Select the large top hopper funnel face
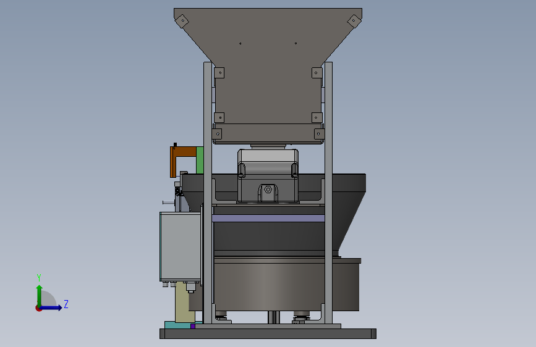The height and width of the screenshot is (347, 536). (x=268, y=65)
